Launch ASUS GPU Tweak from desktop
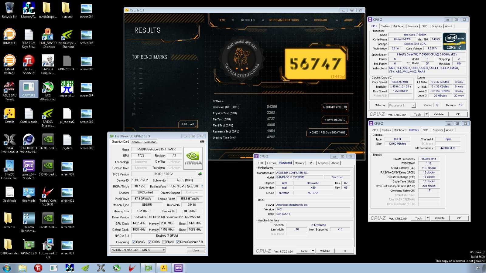Image resolution: width=486 pixels, height=273 pixels. coord(9,91)
